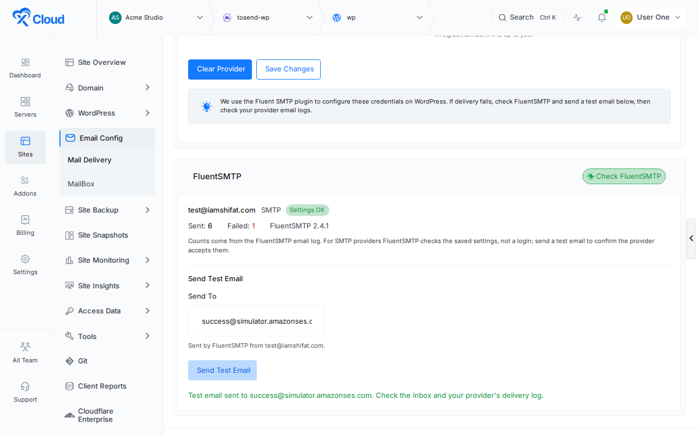Click the Git icon

pos(69,361)
